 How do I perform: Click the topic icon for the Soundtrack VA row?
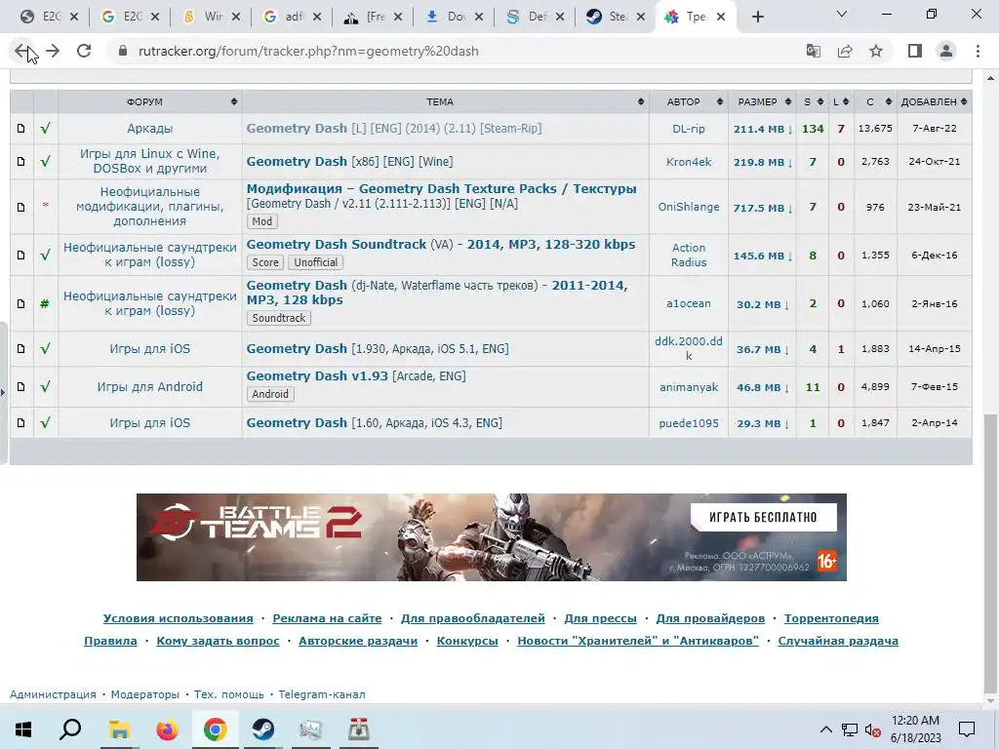point(21,255)
